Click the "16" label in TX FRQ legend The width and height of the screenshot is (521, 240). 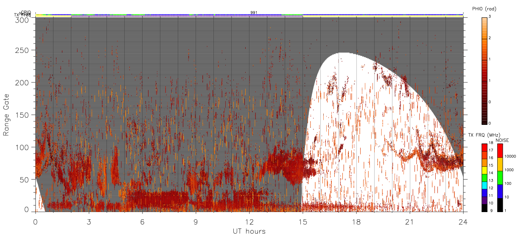point(491,158)
